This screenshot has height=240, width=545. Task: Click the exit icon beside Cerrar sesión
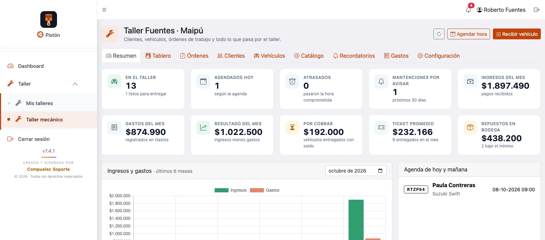pyautogui.click(x=10, y=139)
